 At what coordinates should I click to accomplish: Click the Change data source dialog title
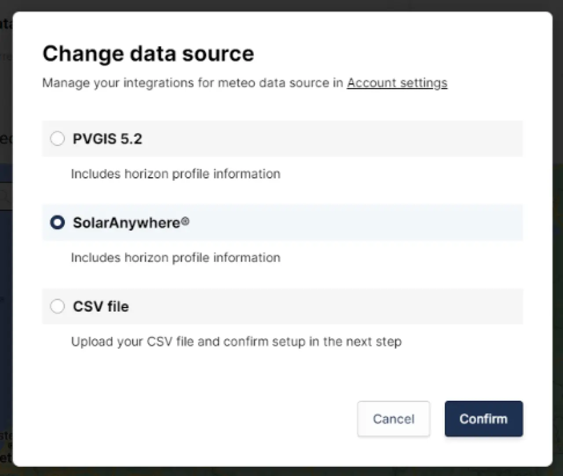coord(148,53)
